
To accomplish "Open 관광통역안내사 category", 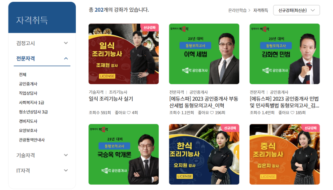I will (x=32, y=140).
